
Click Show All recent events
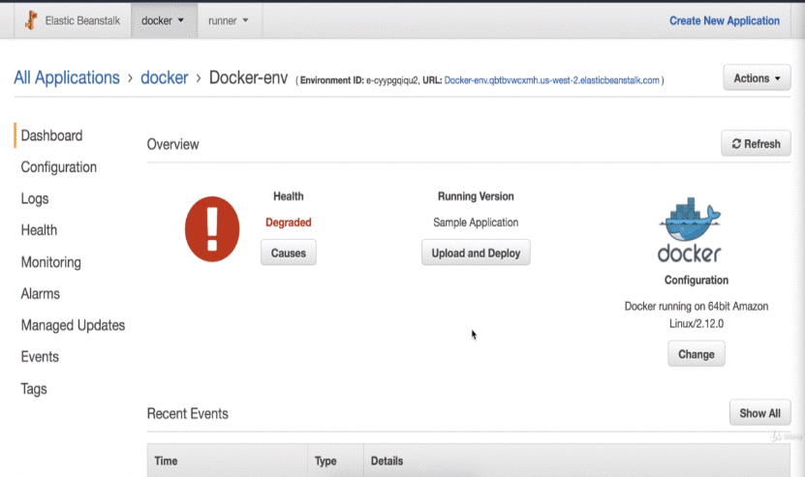[759, 413]
